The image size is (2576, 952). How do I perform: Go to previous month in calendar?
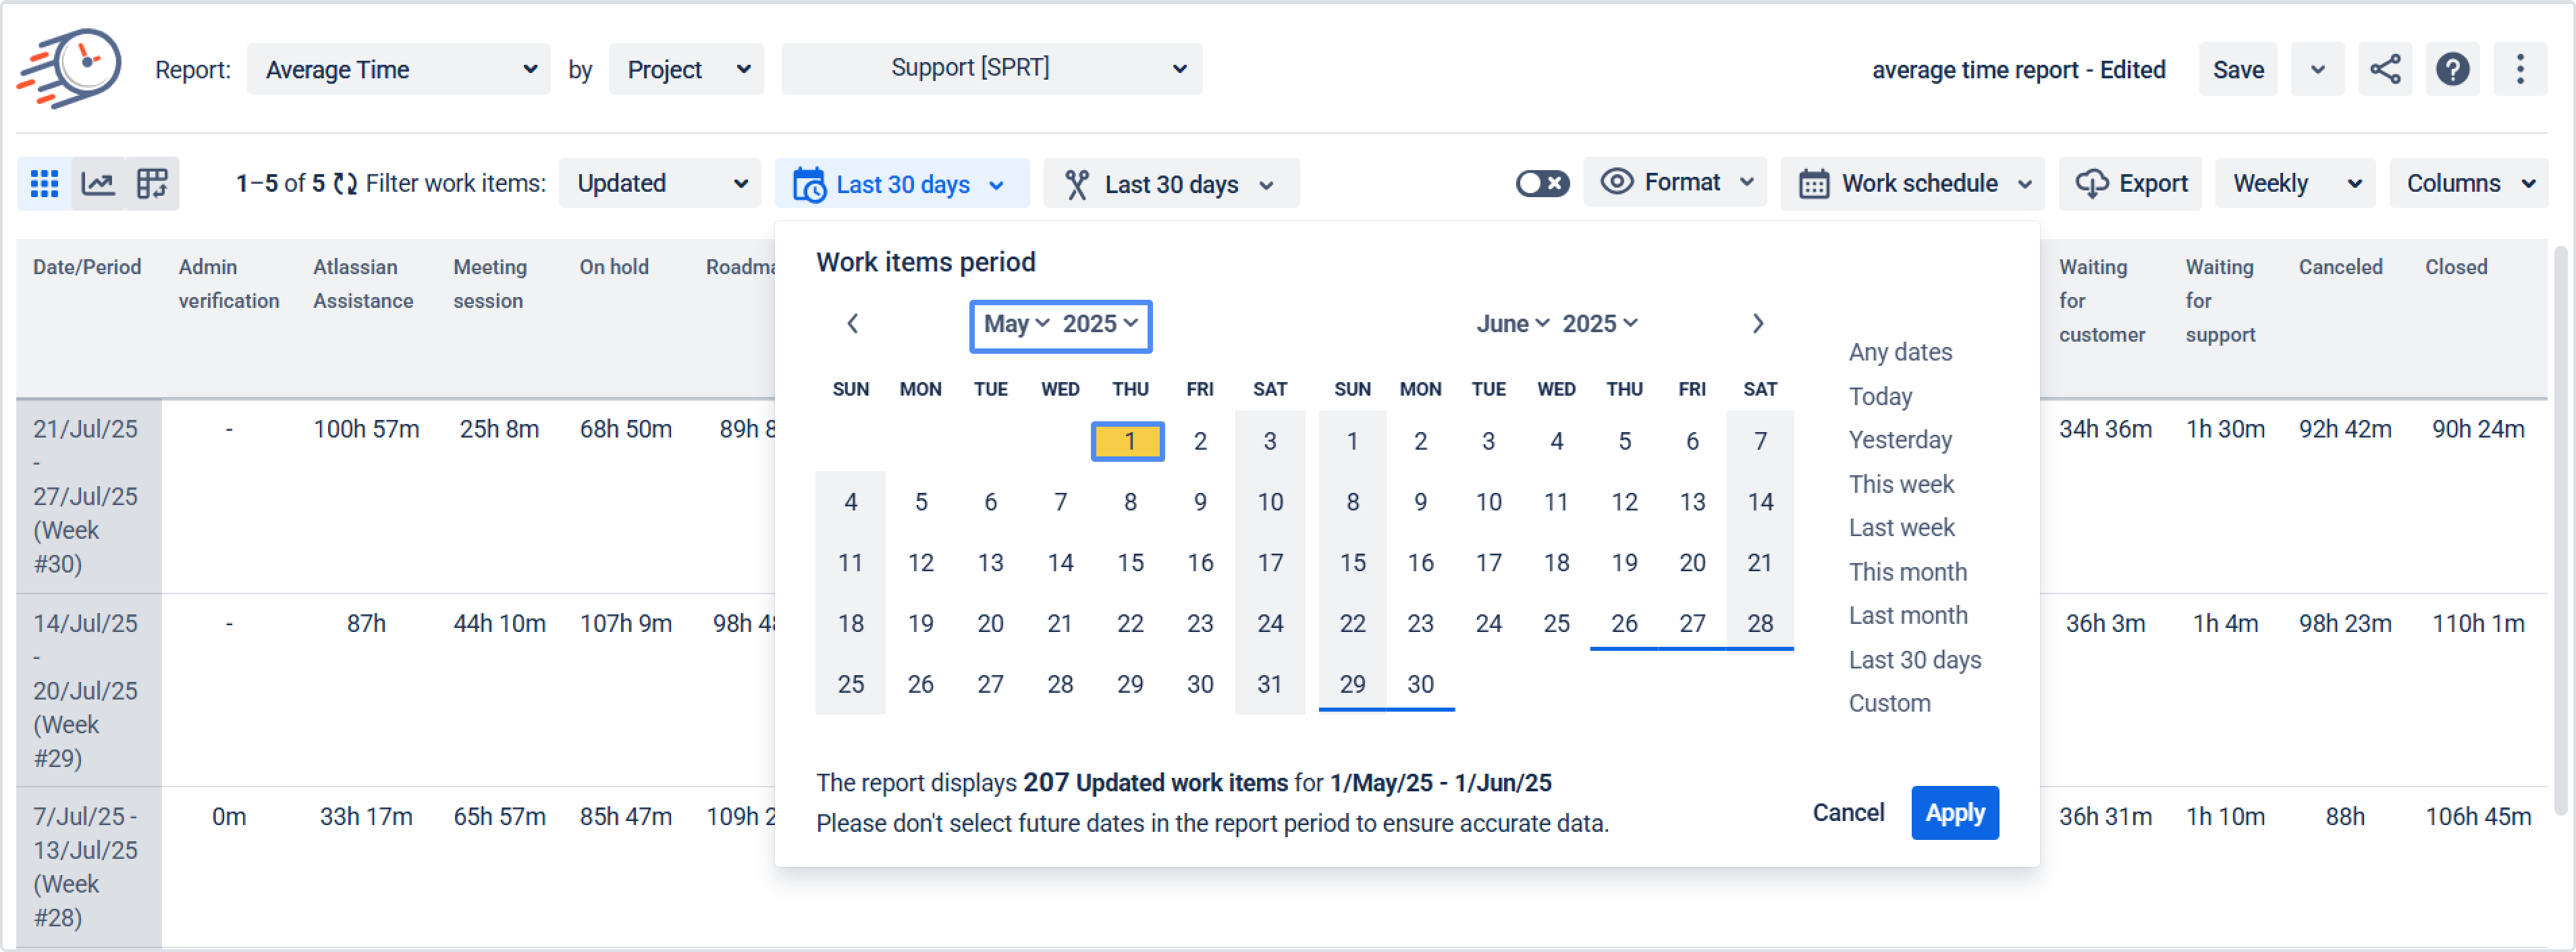click(x=852, y=324)
